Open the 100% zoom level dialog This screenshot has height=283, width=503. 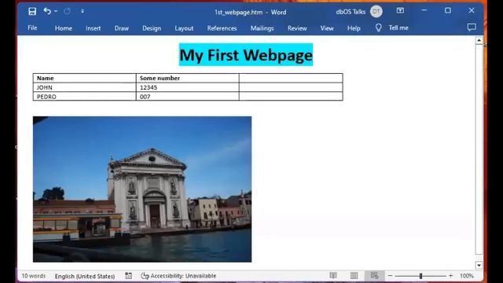pos(467,276)
